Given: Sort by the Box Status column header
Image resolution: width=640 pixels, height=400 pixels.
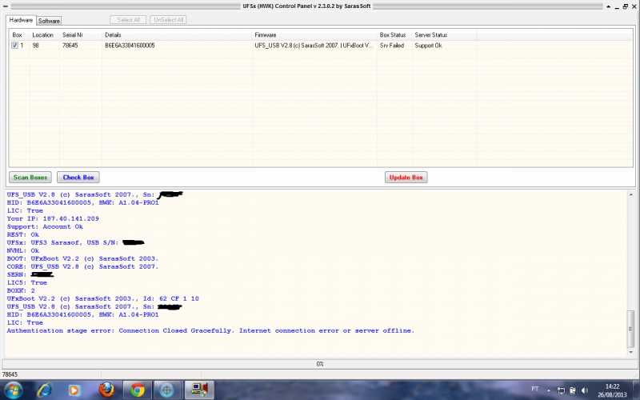Looking at the screenshot, I should click(x=394, y=34).
